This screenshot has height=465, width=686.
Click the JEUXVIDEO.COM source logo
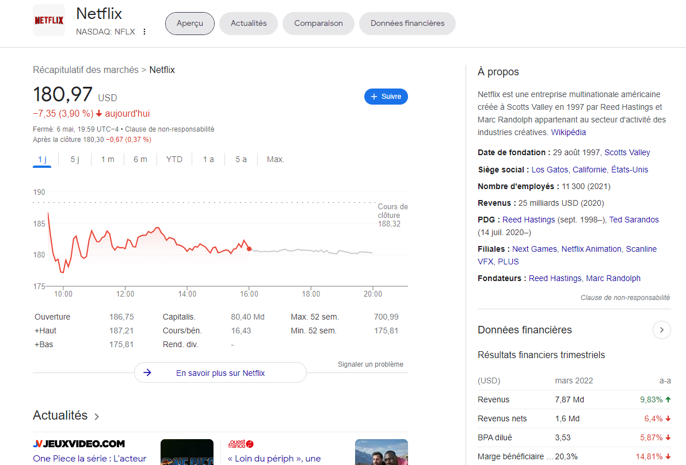tap(79, 444)
